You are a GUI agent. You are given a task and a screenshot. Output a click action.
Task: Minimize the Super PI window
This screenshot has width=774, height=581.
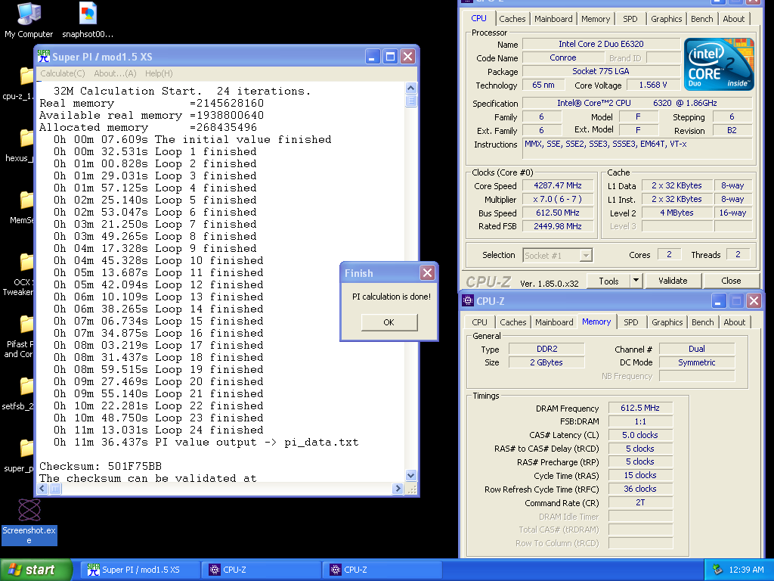(373, 56)
